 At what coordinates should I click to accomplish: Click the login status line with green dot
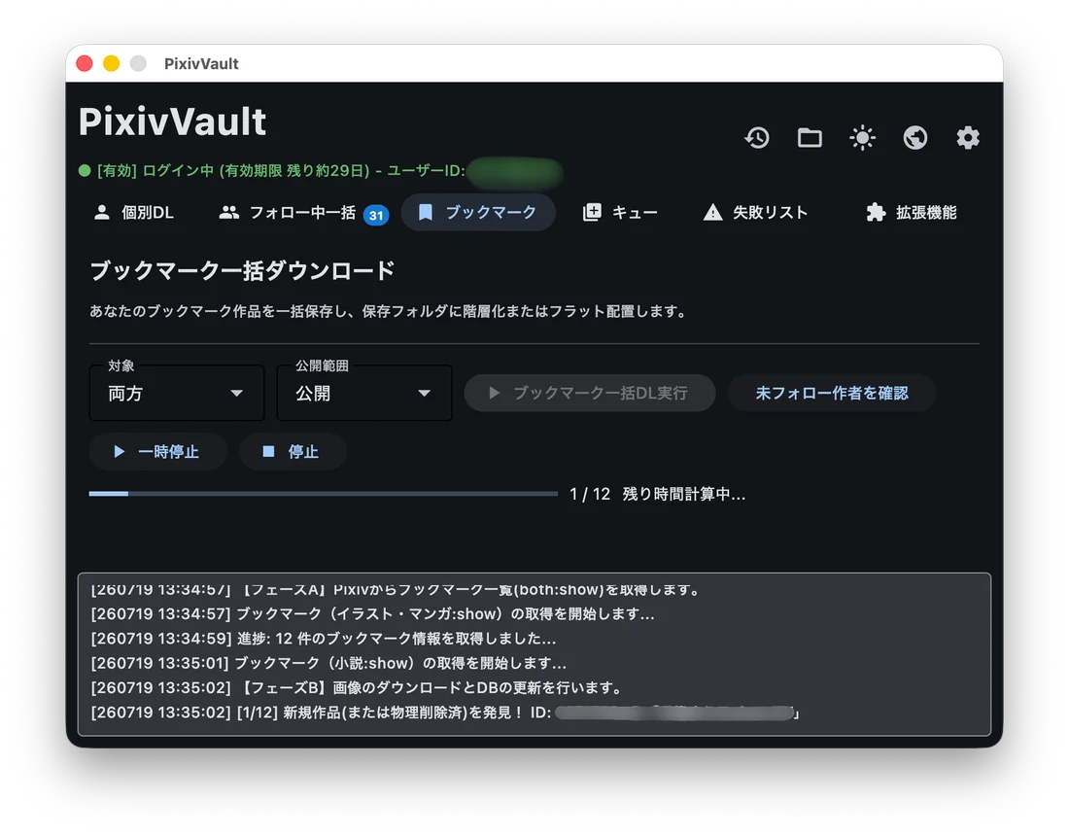coord(321,170)
